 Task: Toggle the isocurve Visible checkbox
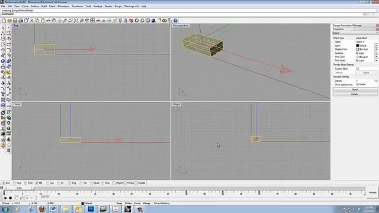tap(358, 85)
